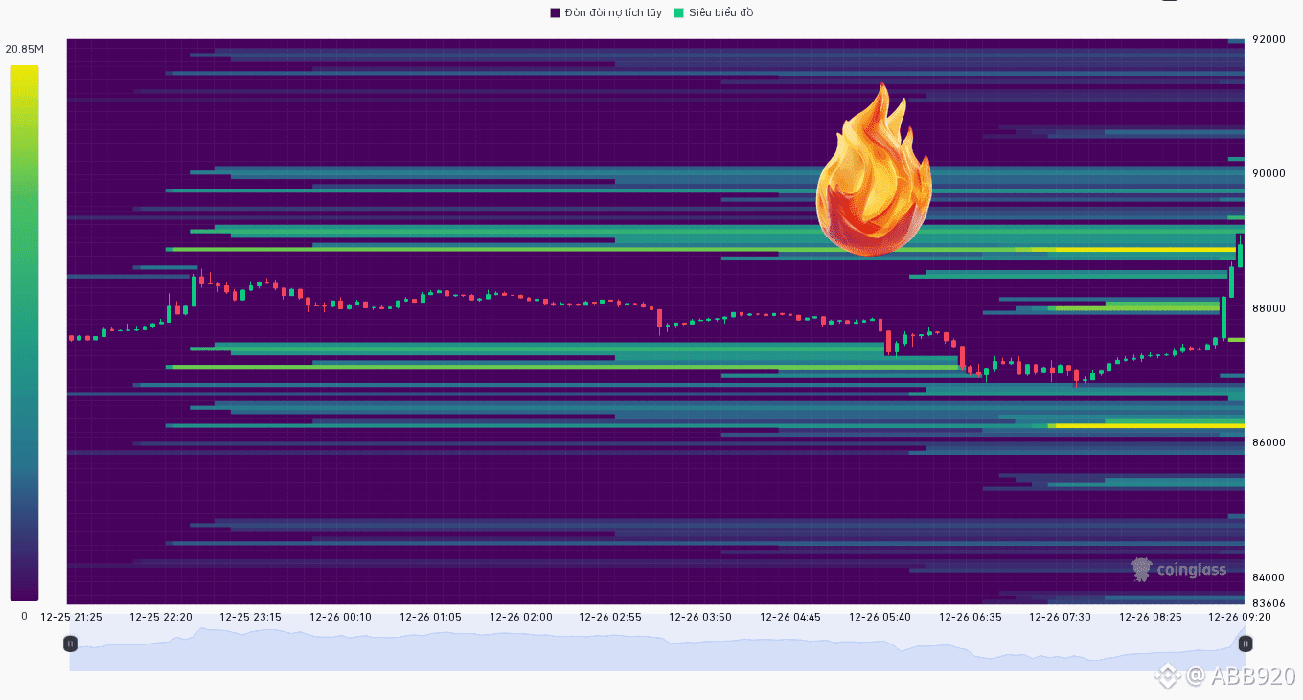Click the 12-25 23:15 time axis label
The width and height of the screenshot is (1303, 700).
[x=251, y=617]
